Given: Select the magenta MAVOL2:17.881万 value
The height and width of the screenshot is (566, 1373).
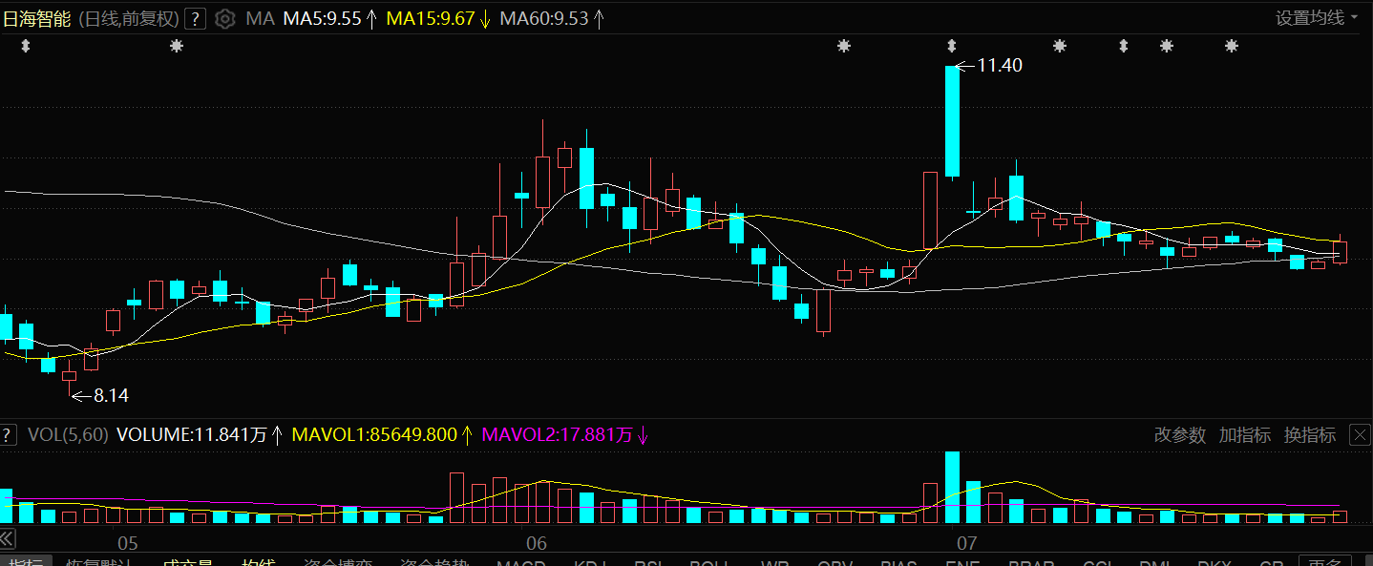Looking at the screenshot, I should (558, 435).
